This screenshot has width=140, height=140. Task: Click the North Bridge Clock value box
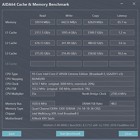click(x=122, y=94)
